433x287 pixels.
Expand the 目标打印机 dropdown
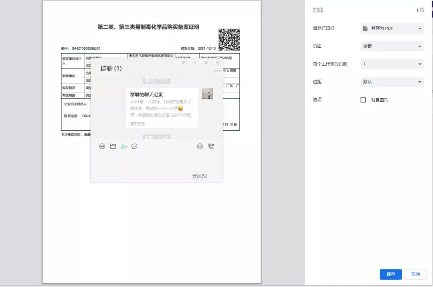pos(392,28)
